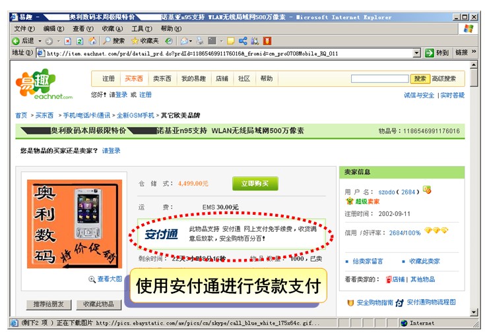Open the 2684/100% feedback rating link
The width and height of the screenshot is (485, 334).
[404, 233]
